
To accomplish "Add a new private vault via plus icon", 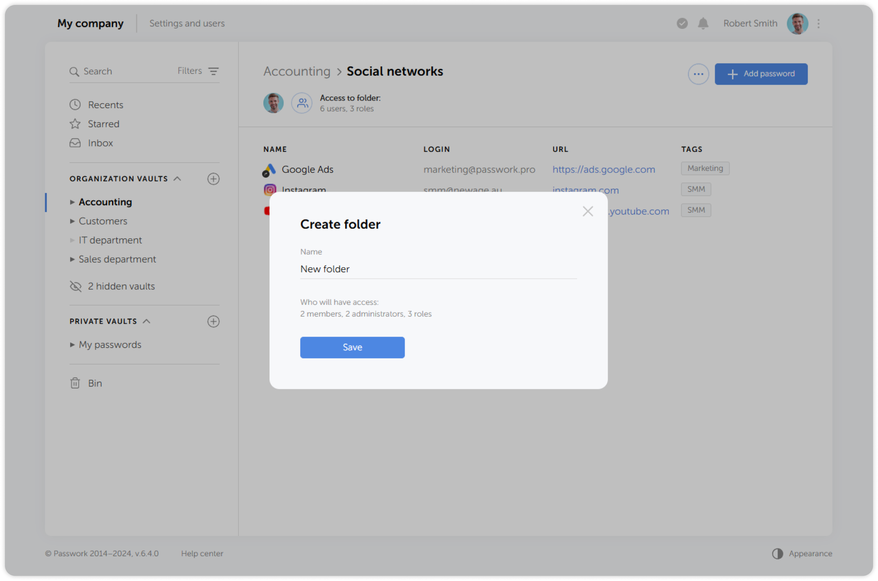I will [213, 321].
